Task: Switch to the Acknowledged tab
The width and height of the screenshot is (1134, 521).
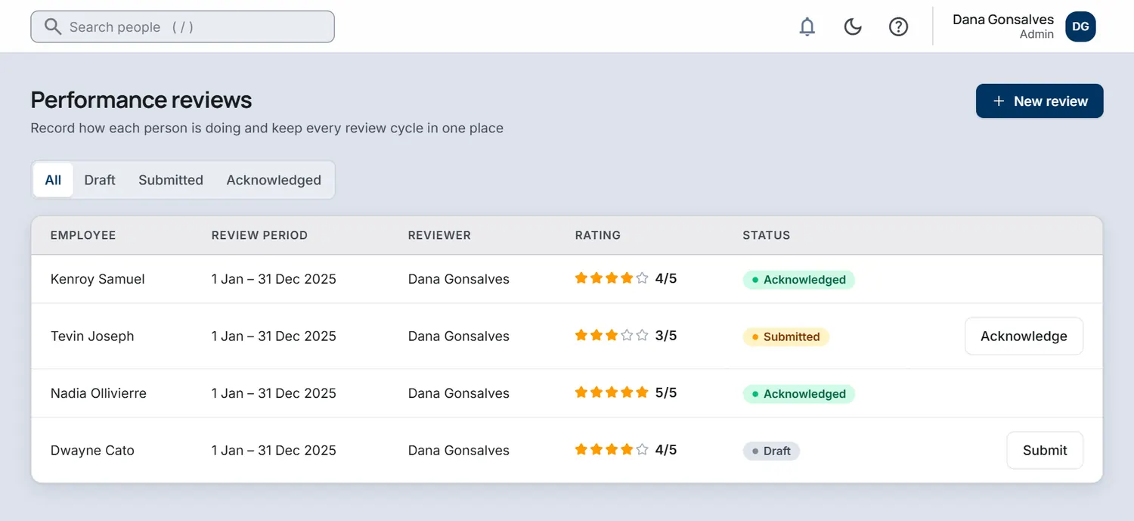Action: 274,180
